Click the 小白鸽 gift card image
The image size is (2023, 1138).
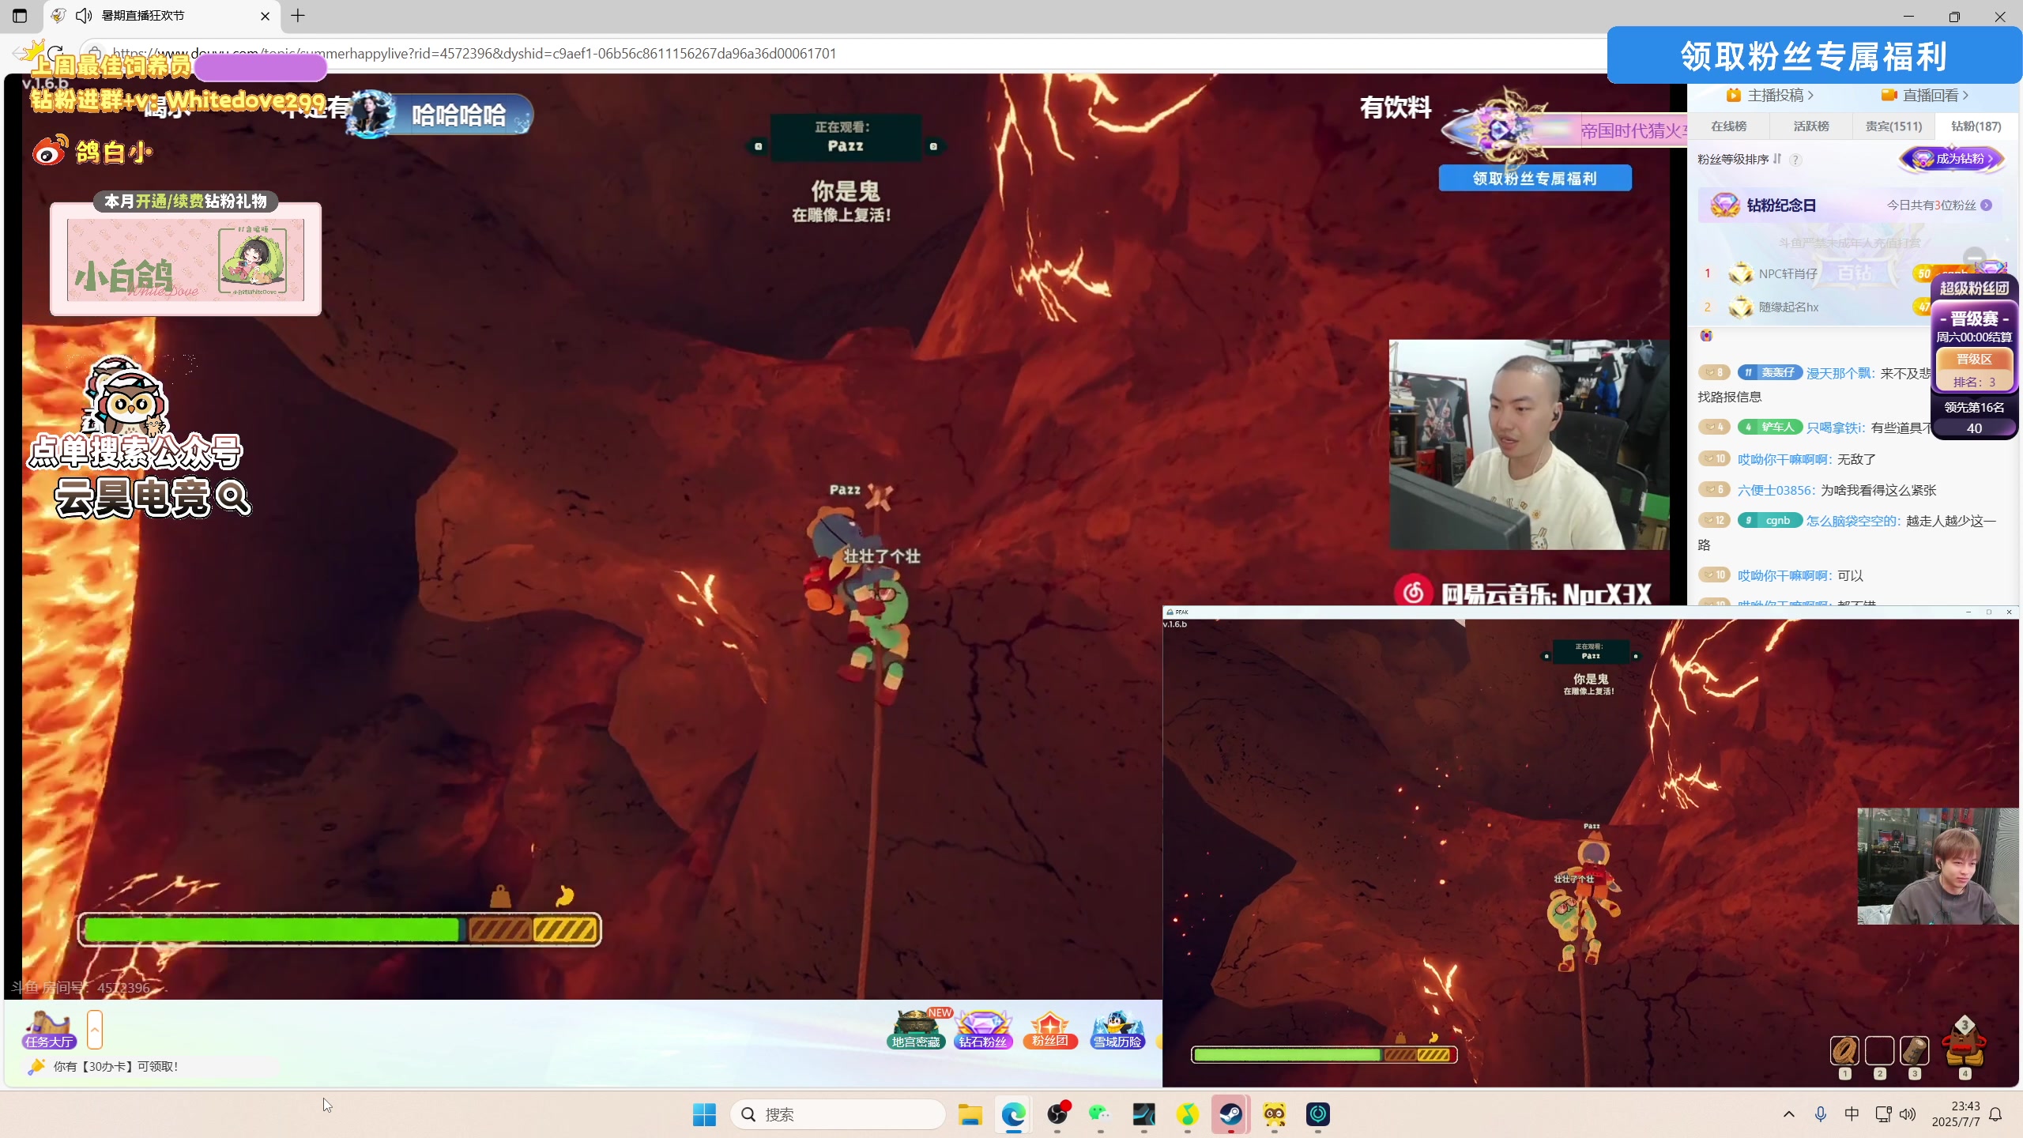pyautogui.click(x=186, y=260)
